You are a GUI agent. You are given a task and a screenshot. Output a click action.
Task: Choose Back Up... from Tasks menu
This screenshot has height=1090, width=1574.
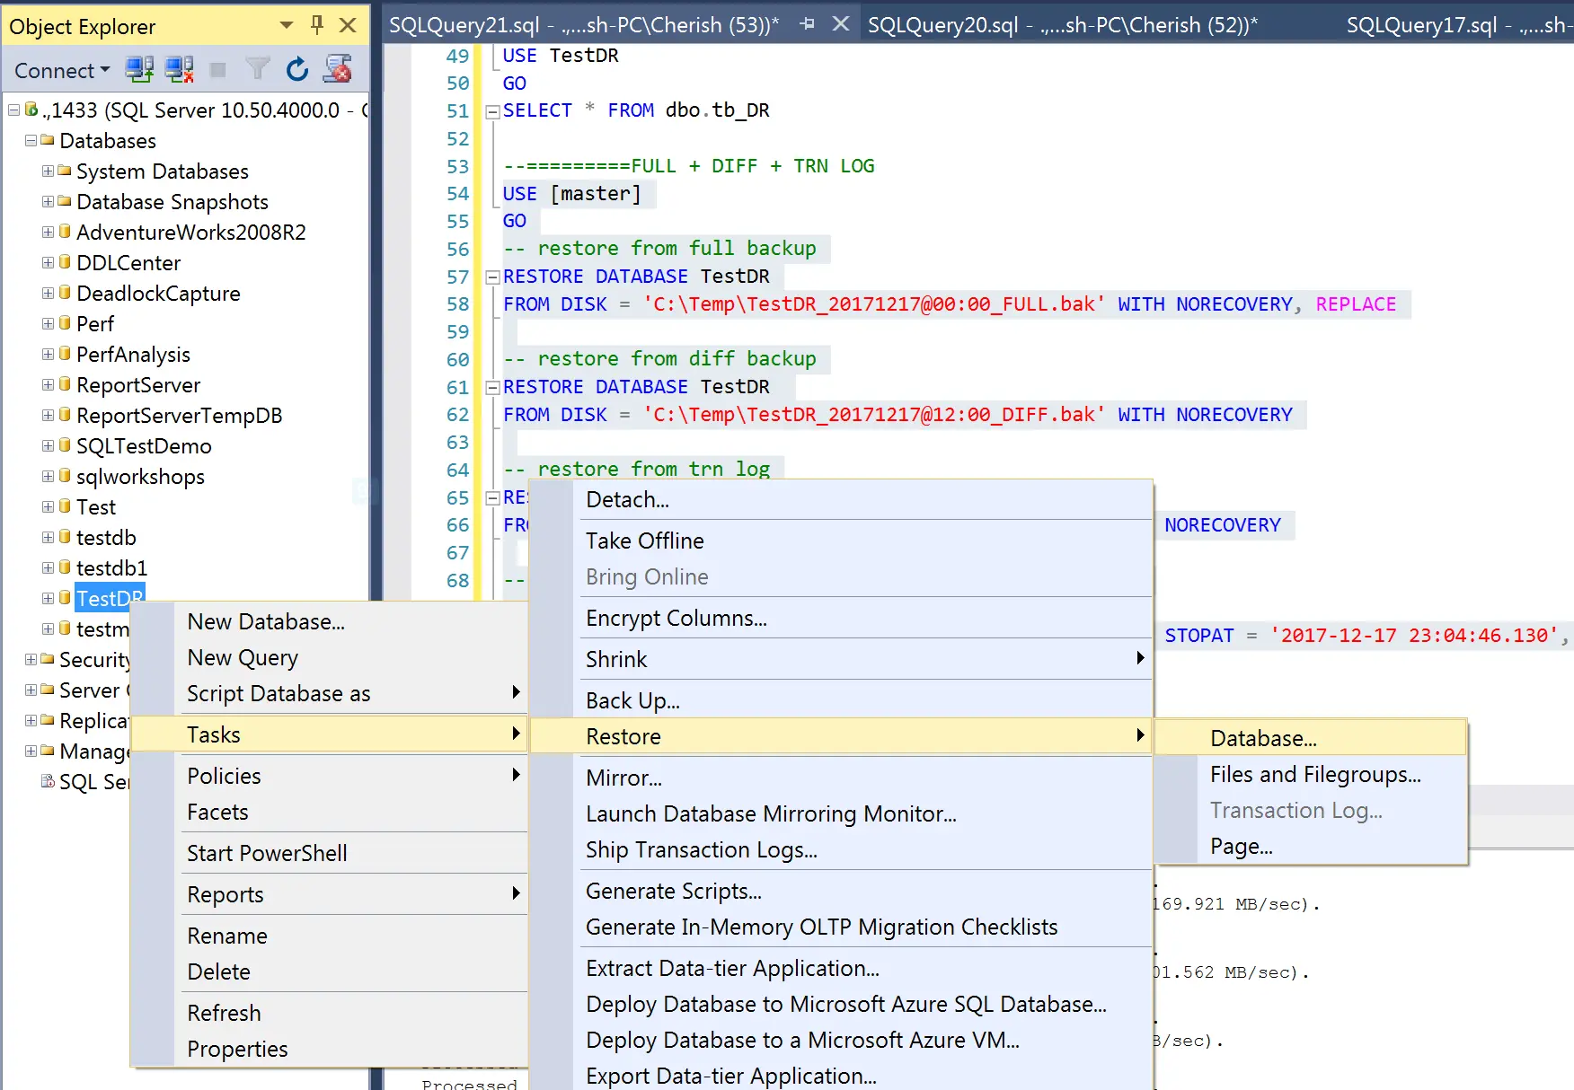pos(632,700)
